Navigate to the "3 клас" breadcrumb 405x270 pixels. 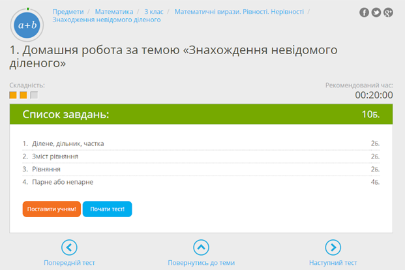pyautogui.click(x=153, y=12)
